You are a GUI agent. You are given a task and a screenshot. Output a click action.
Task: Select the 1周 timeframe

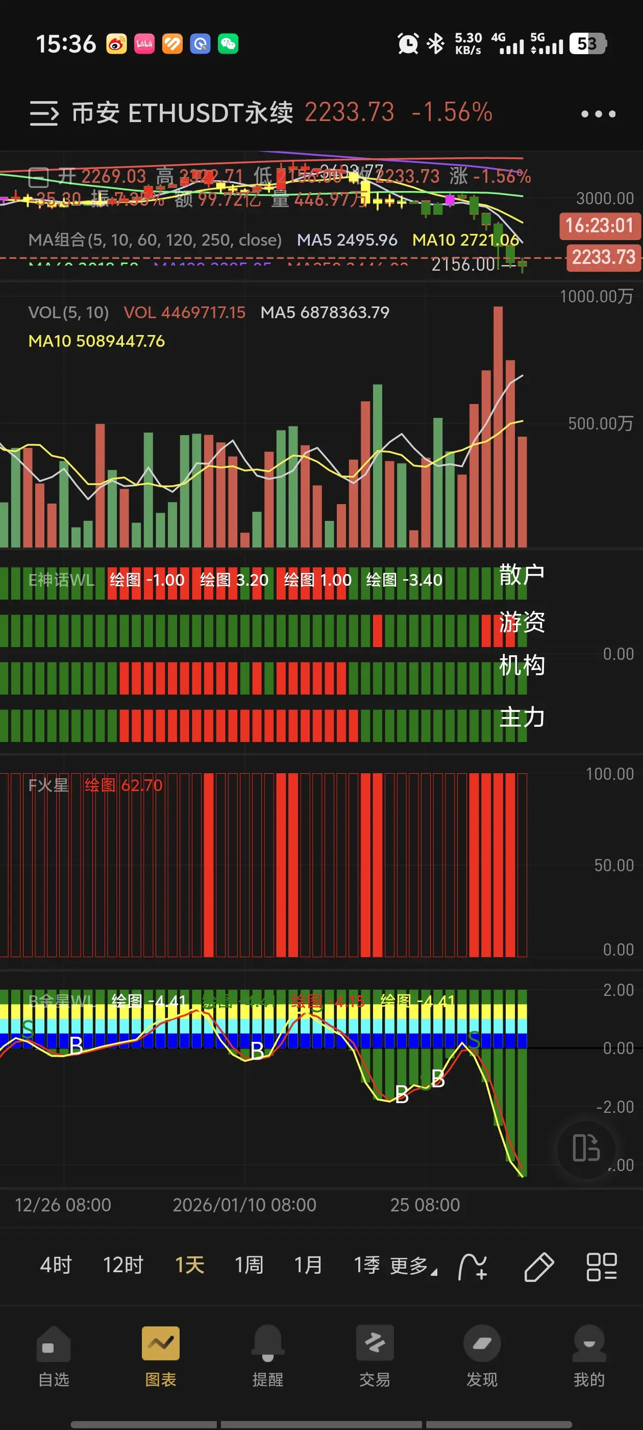click(x=249, y=1265)
